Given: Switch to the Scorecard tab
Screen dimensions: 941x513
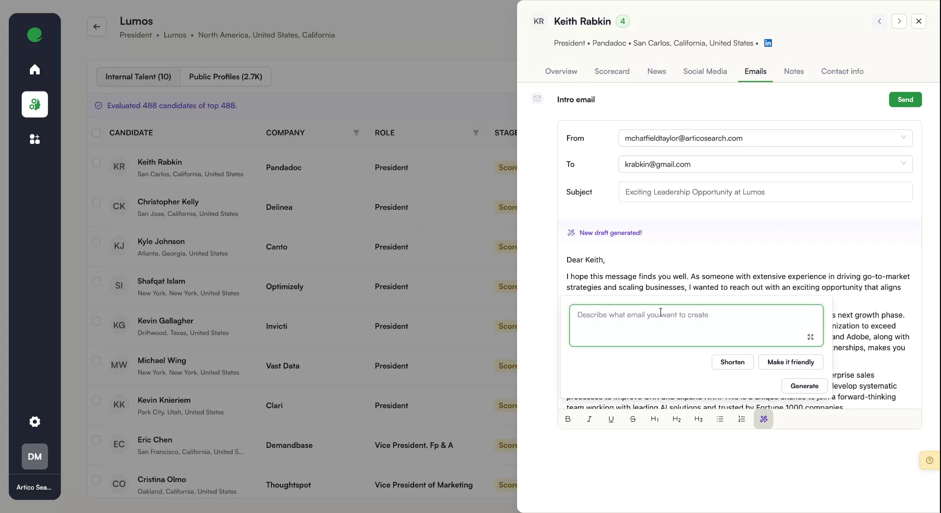Looking at the screenshot, I should click(612, 71).
